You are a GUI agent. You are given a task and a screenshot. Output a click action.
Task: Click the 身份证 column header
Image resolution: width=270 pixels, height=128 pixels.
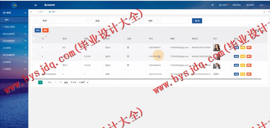pos(195,39)
